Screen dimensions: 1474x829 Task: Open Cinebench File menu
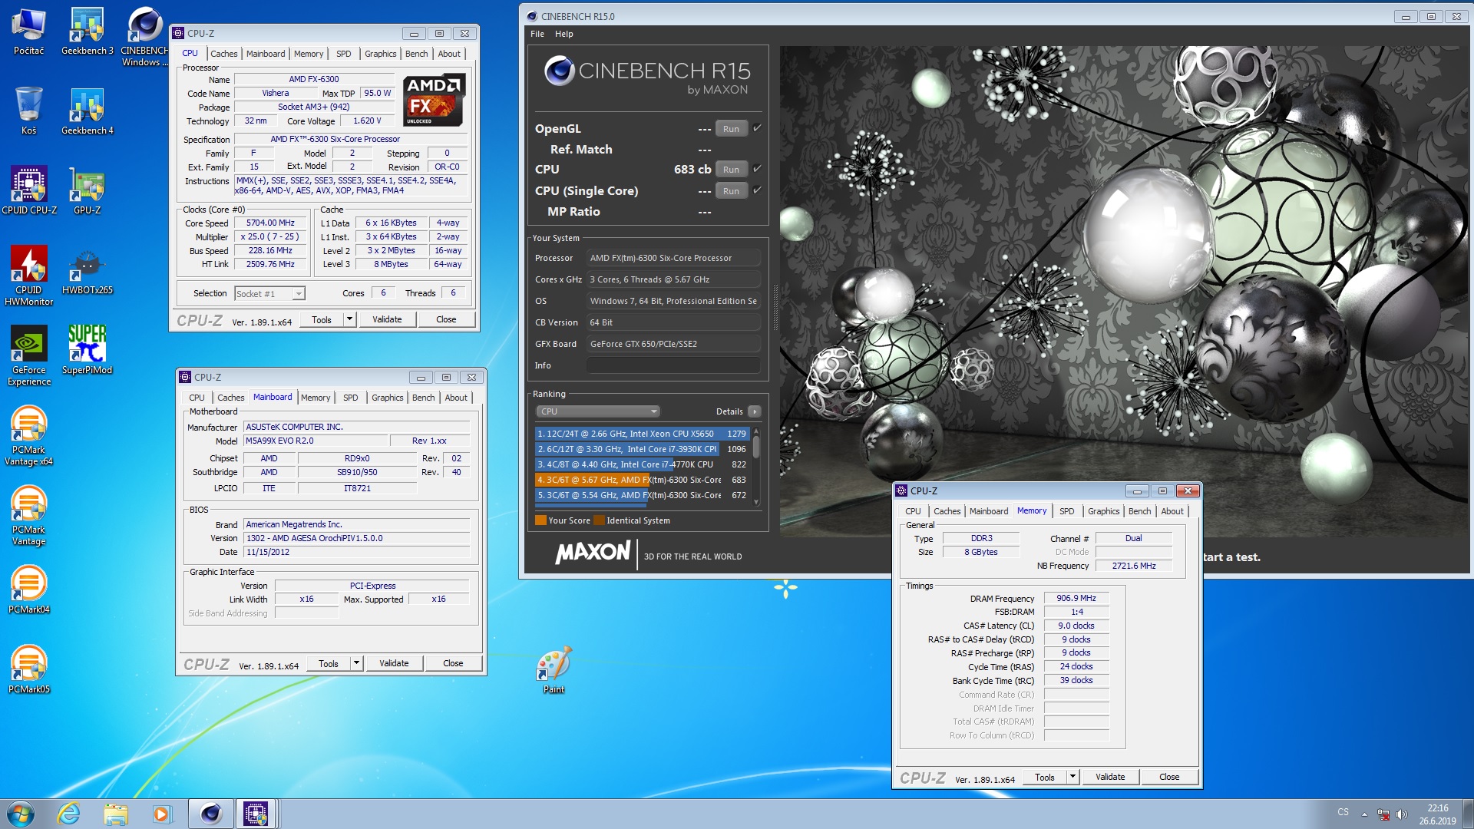point(537,34)
